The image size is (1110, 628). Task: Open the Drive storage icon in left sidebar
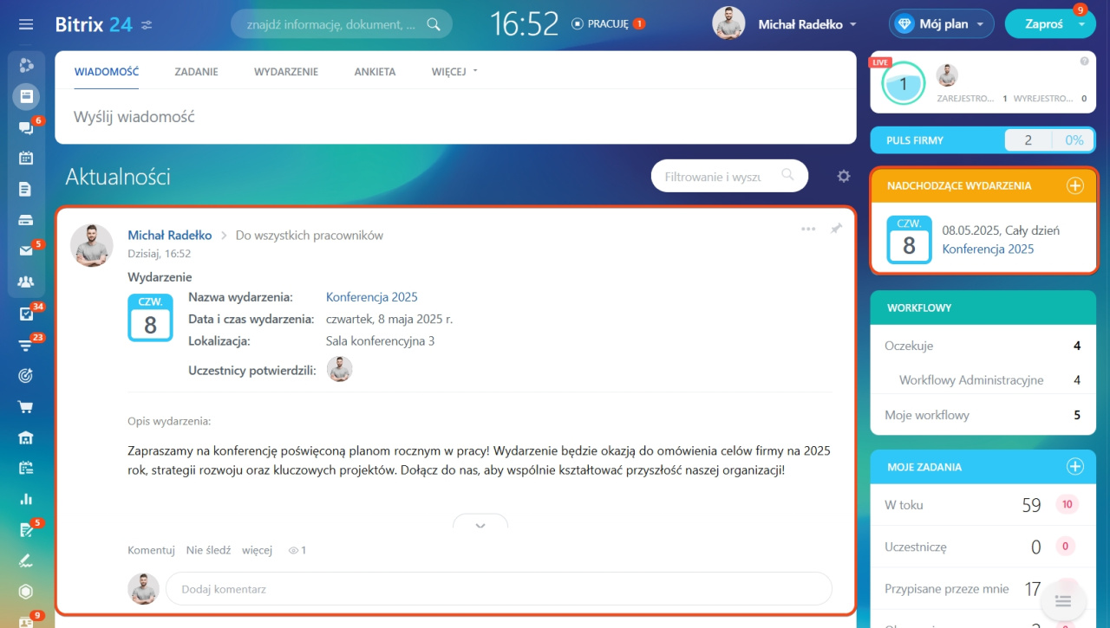pos(26,220)
